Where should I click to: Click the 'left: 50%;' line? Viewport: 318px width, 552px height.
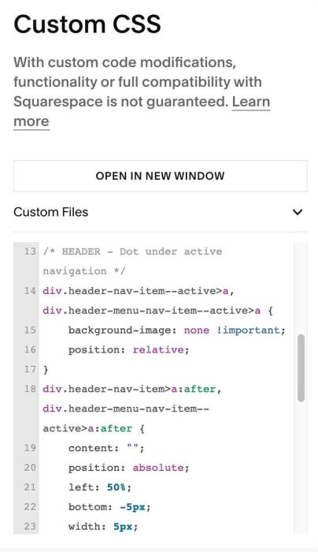pyautogui.click(x=100, y=487)
